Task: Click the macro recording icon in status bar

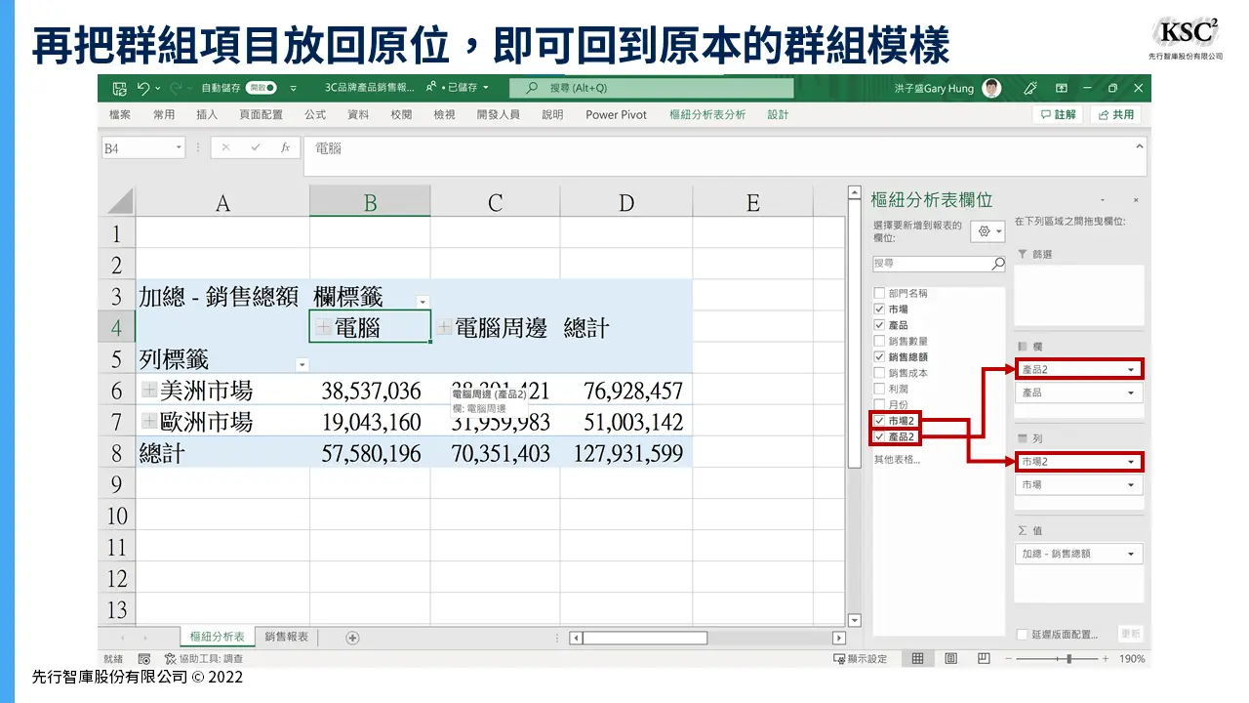Action: coord(144,659)
